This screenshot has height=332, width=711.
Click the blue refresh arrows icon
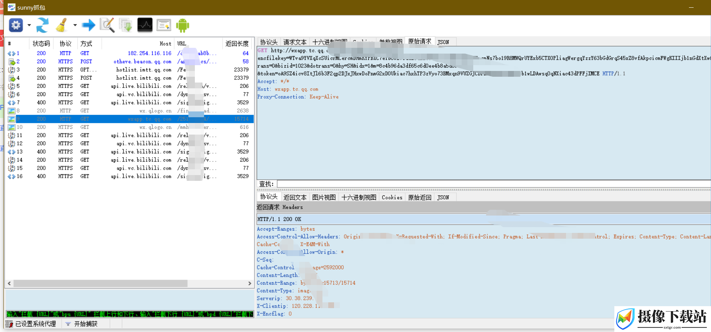click(43, 25)
